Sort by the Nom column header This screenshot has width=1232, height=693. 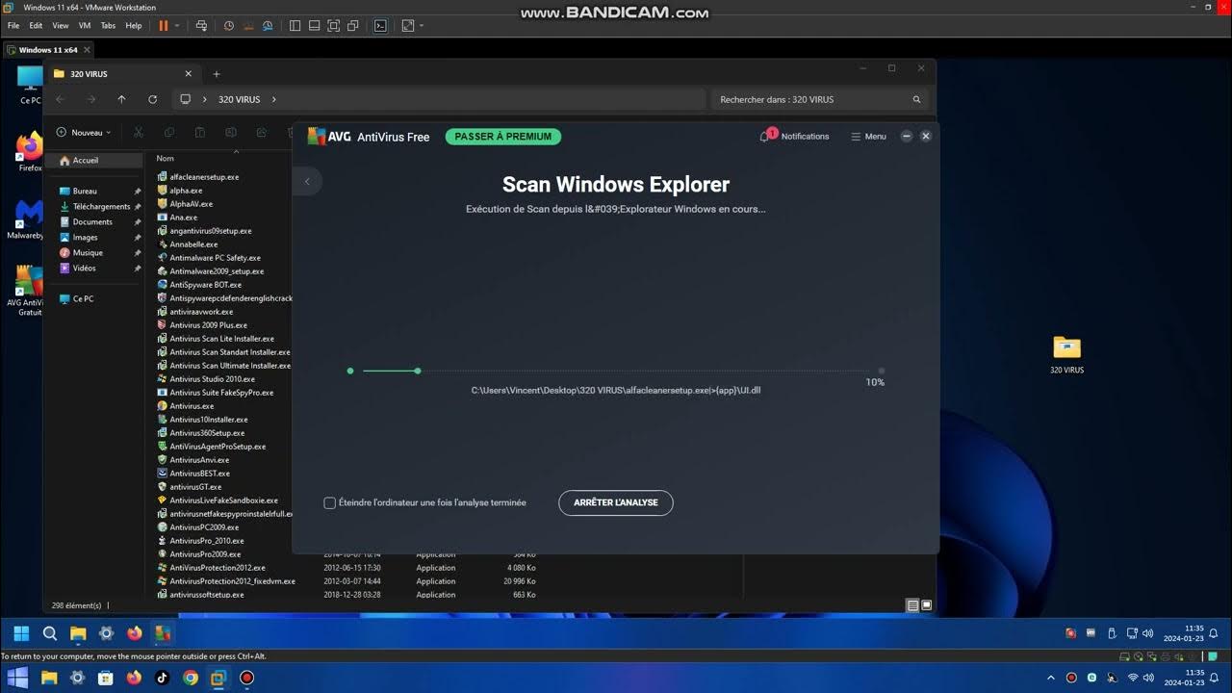166,159
